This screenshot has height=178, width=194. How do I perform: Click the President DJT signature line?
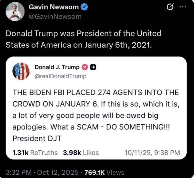(x=37, y=139)
